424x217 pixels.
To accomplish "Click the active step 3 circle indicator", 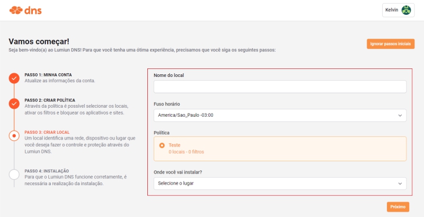I will 14,135.
